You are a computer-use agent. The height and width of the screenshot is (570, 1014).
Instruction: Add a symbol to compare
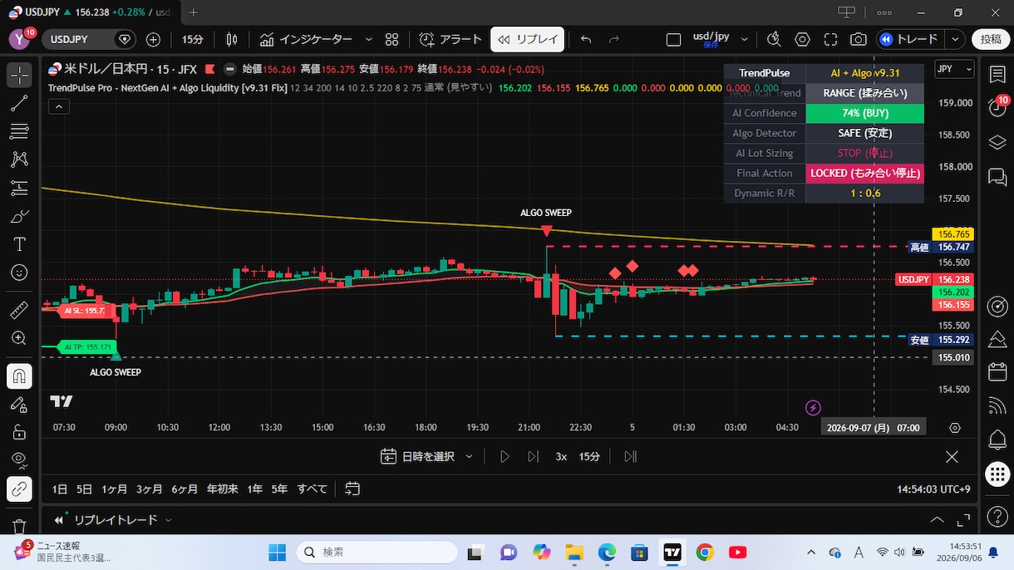[153, 39]
